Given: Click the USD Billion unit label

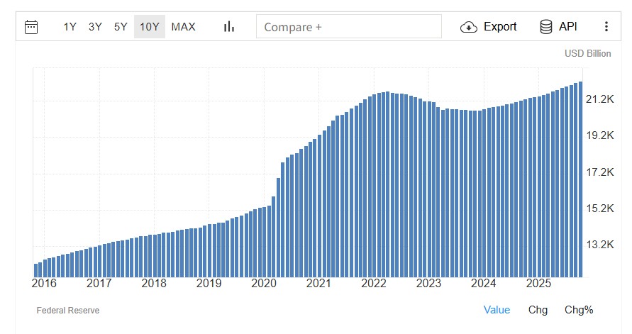Looking at the screenshot, I should pyautogui.click(x=588, y=54).
